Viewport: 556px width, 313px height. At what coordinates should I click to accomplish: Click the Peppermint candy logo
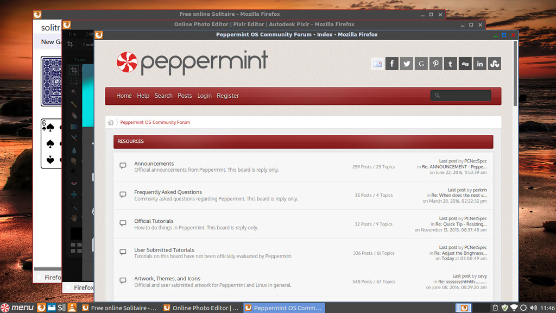click(x=127, y=62)
